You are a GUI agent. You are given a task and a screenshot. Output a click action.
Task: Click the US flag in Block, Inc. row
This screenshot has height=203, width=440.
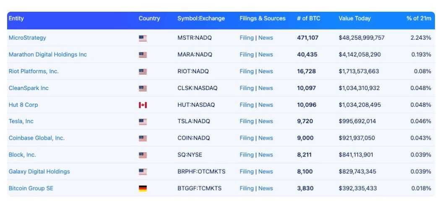[143, 155]
